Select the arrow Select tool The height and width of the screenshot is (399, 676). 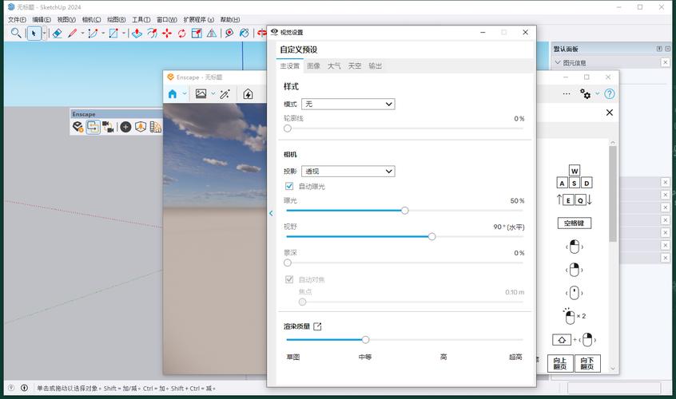34,34
